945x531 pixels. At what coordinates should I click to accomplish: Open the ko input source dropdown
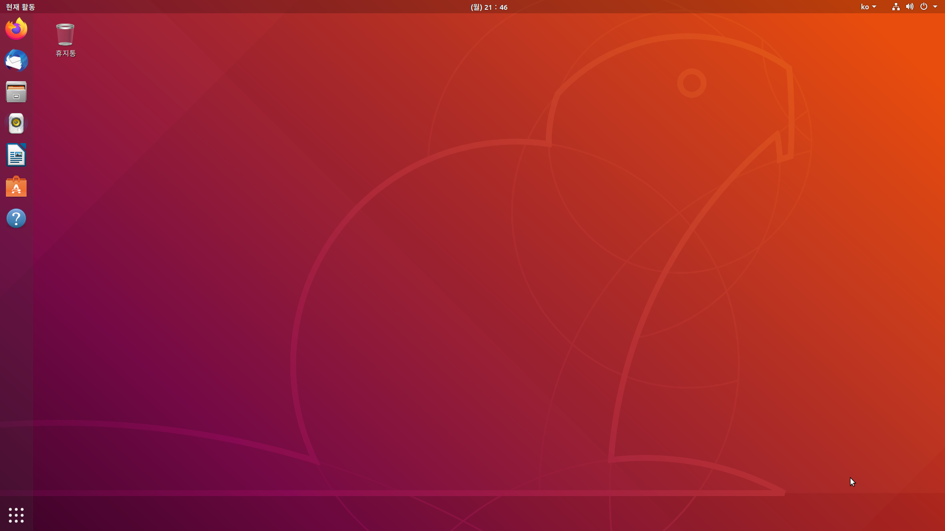click(868, 7)
